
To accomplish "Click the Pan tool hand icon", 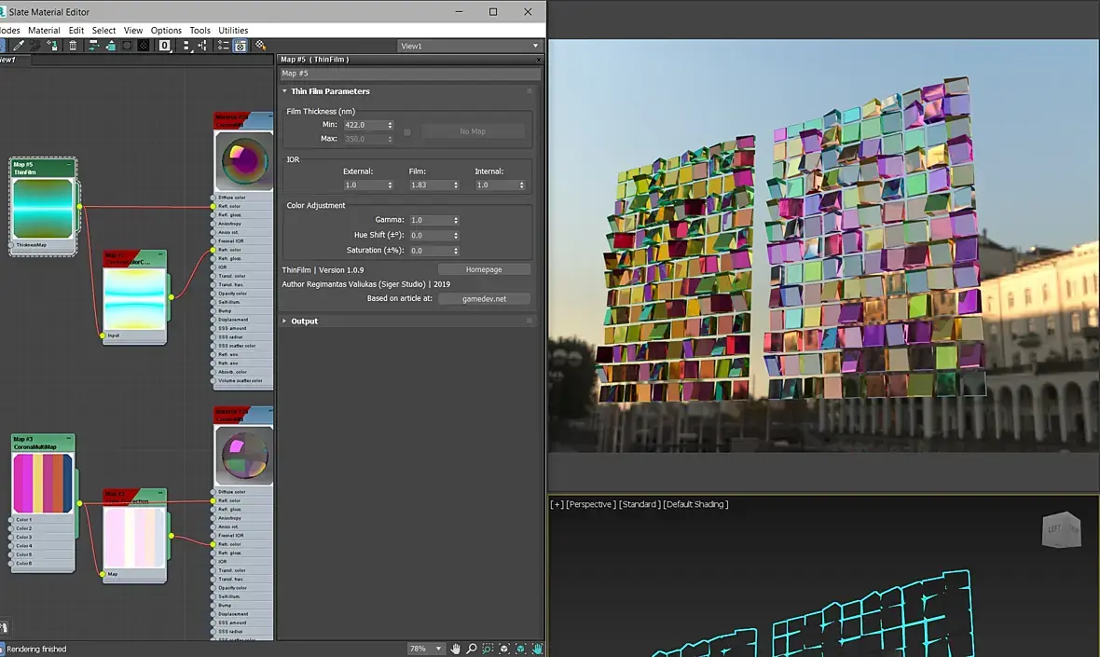I will click(456, 649).
